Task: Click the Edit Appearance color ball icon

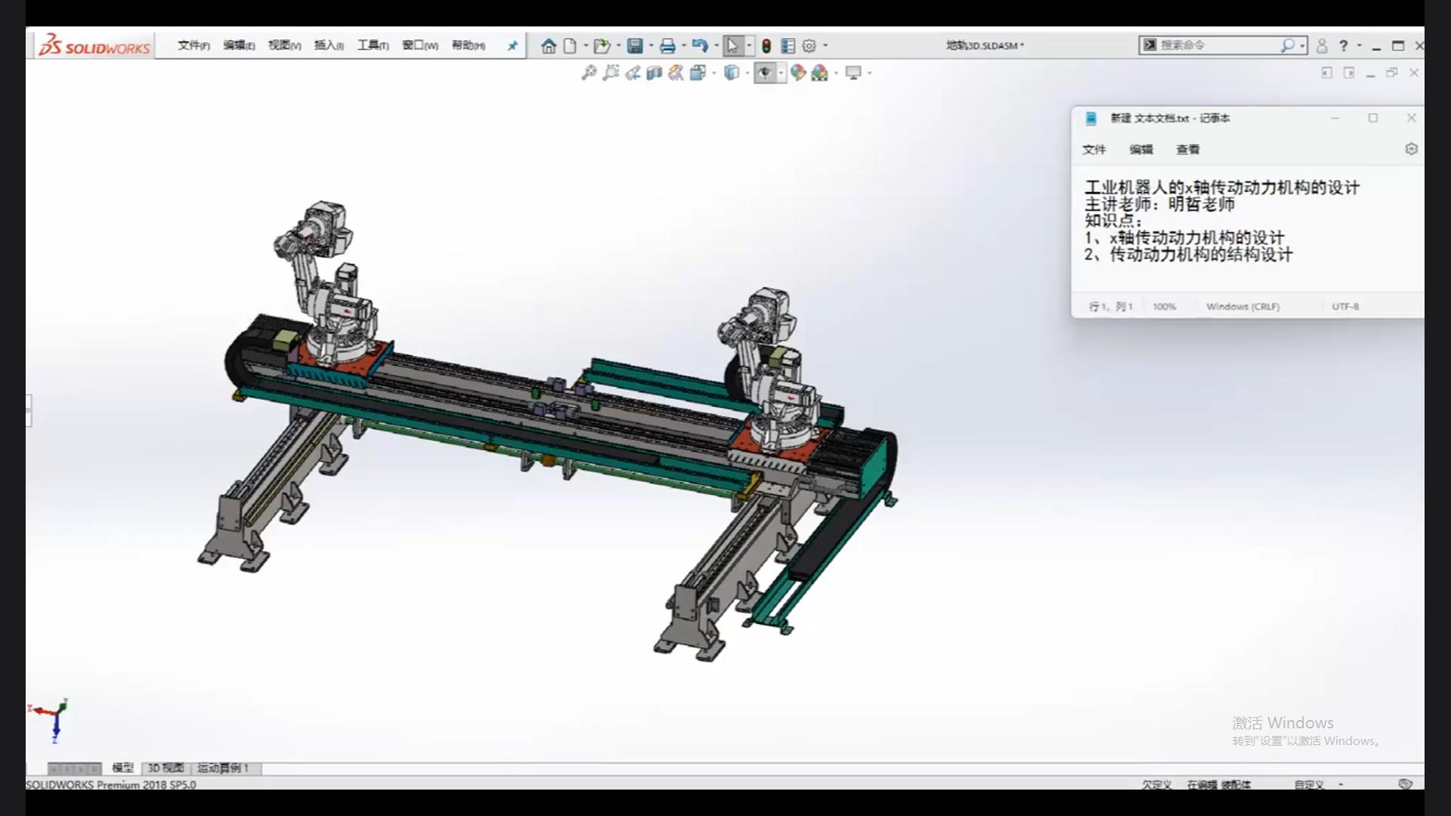Action: pos(798,73)
